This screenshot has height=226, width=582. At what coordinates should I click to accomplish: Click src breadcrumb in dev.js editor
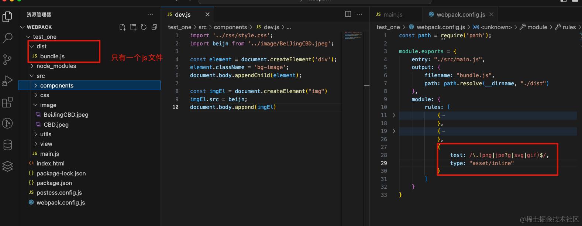[x=203, y=27]
